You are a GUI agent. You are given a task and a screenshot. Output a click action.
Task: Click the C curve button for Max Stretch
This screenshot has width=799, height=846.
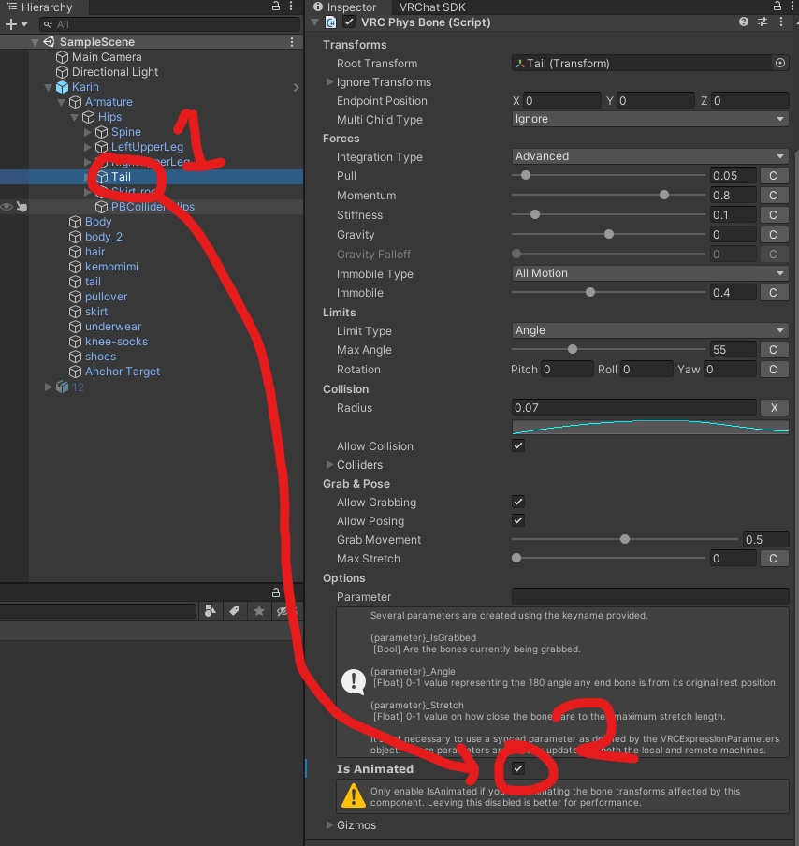(773, 559)
